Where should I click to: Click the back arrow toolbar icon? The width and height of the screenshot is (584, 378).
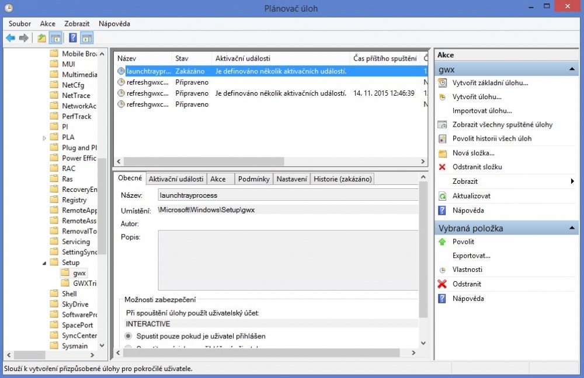(x=11, y=38)
